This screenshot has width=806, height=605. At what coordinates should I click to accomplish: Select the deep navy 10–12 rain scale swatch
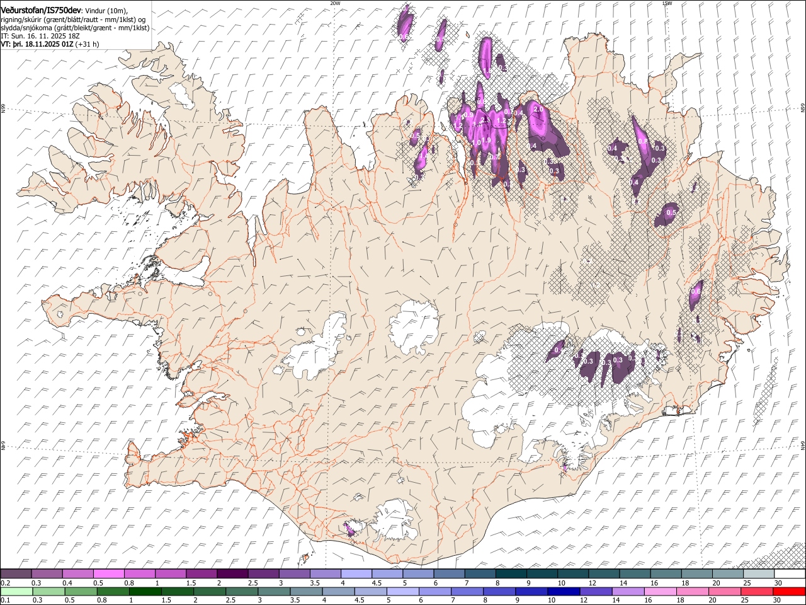[564, 591]
